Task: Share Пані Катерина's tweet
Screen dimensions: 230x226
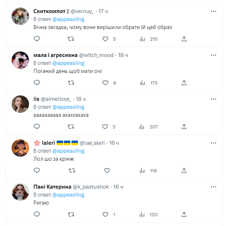Action: point(184,214)
